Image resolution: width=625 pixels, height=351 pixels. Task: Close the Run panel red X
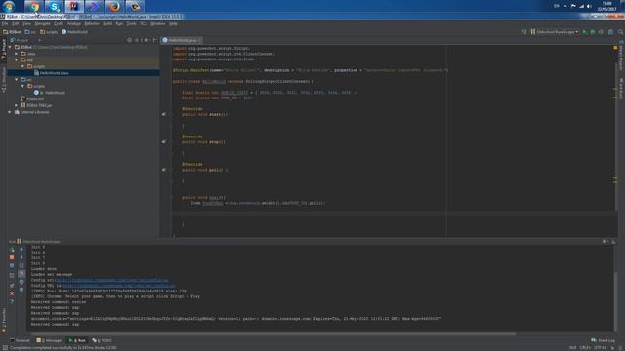(x=12, y=293)
